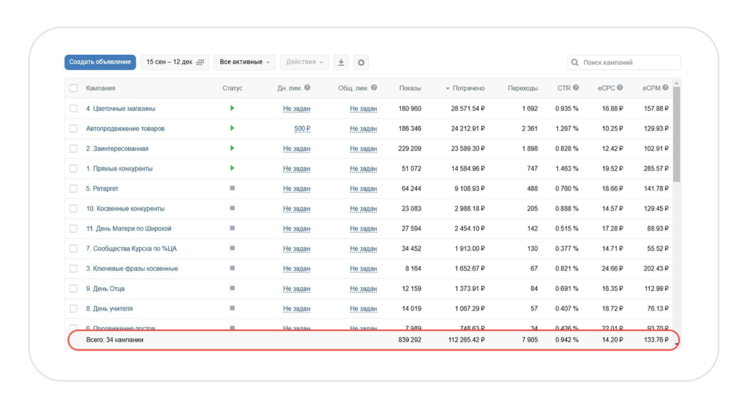Open the date range 15 сен – 12 дек picker
Viewport: 747px width, 406px height.
tap(175, 62)
